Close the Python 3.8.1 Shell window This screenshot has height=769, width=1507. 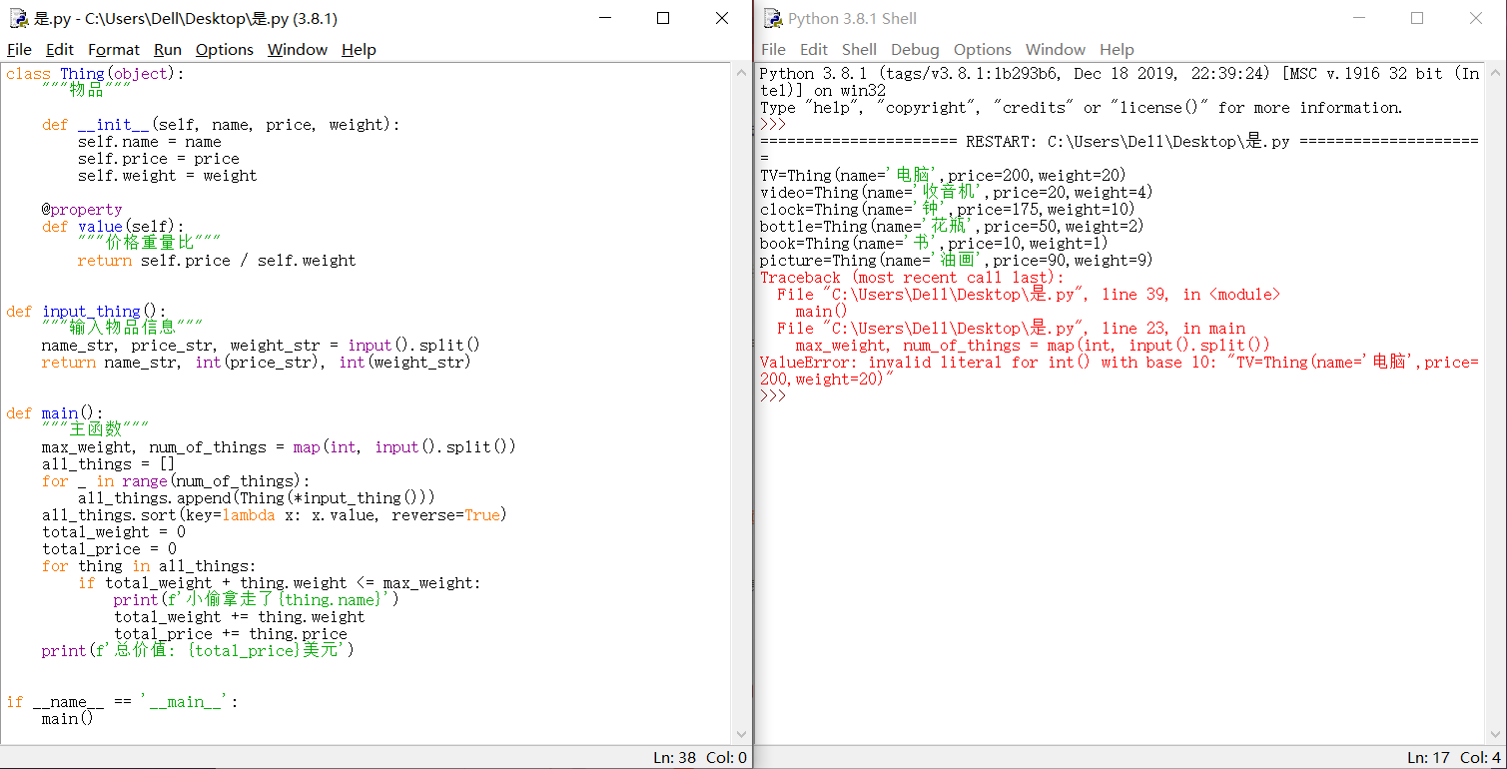pos(1476,18)
